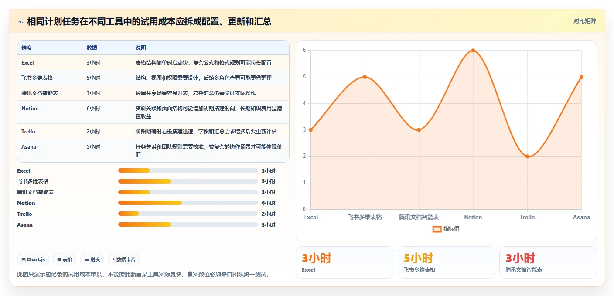614x296 pixels.
Task: Click the Trello label on chart x-axis
Action: [527, 217]
